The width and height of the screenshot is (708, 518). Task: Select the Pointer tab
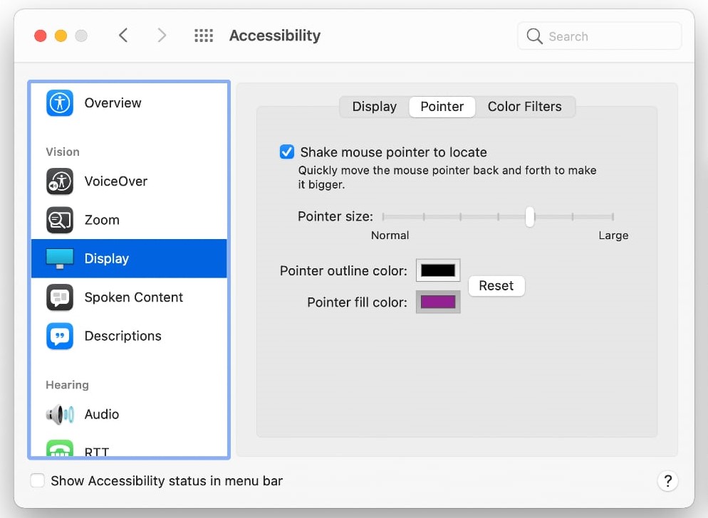(442, 107)
